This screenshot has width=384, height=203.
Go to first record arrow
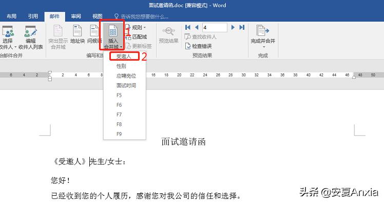click(188, 27)
